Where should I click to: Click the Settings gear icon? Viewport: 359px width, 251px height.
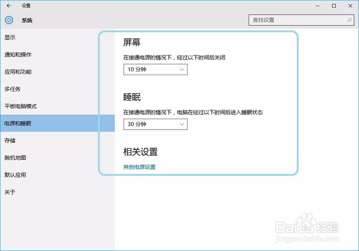pyautogui.click(x=8, y=20)
